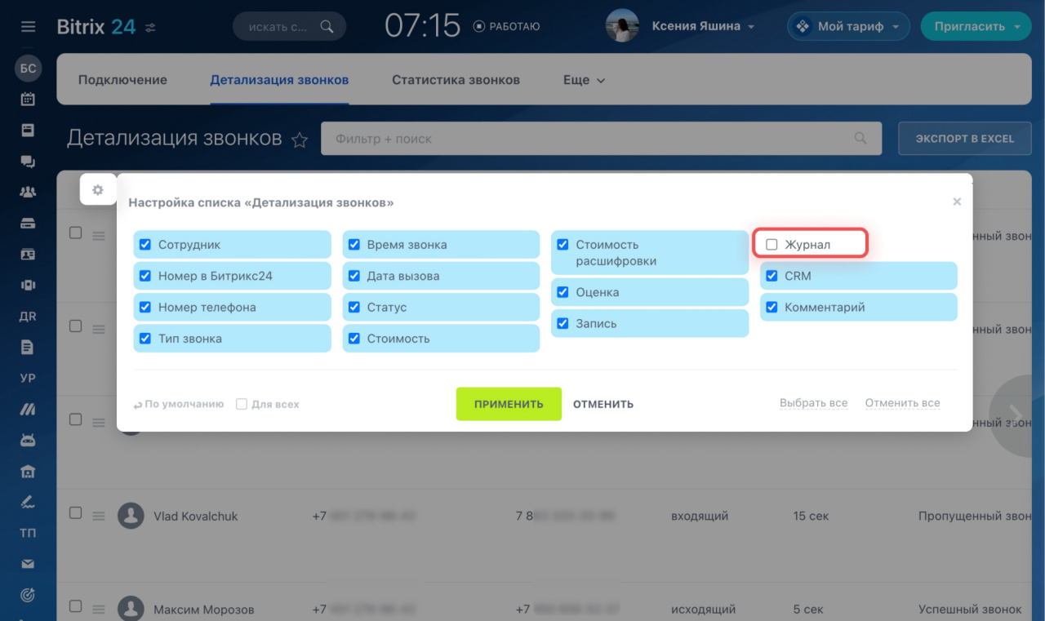
Task: Uncheck the Статус checkbox
Action: (354, 307)
